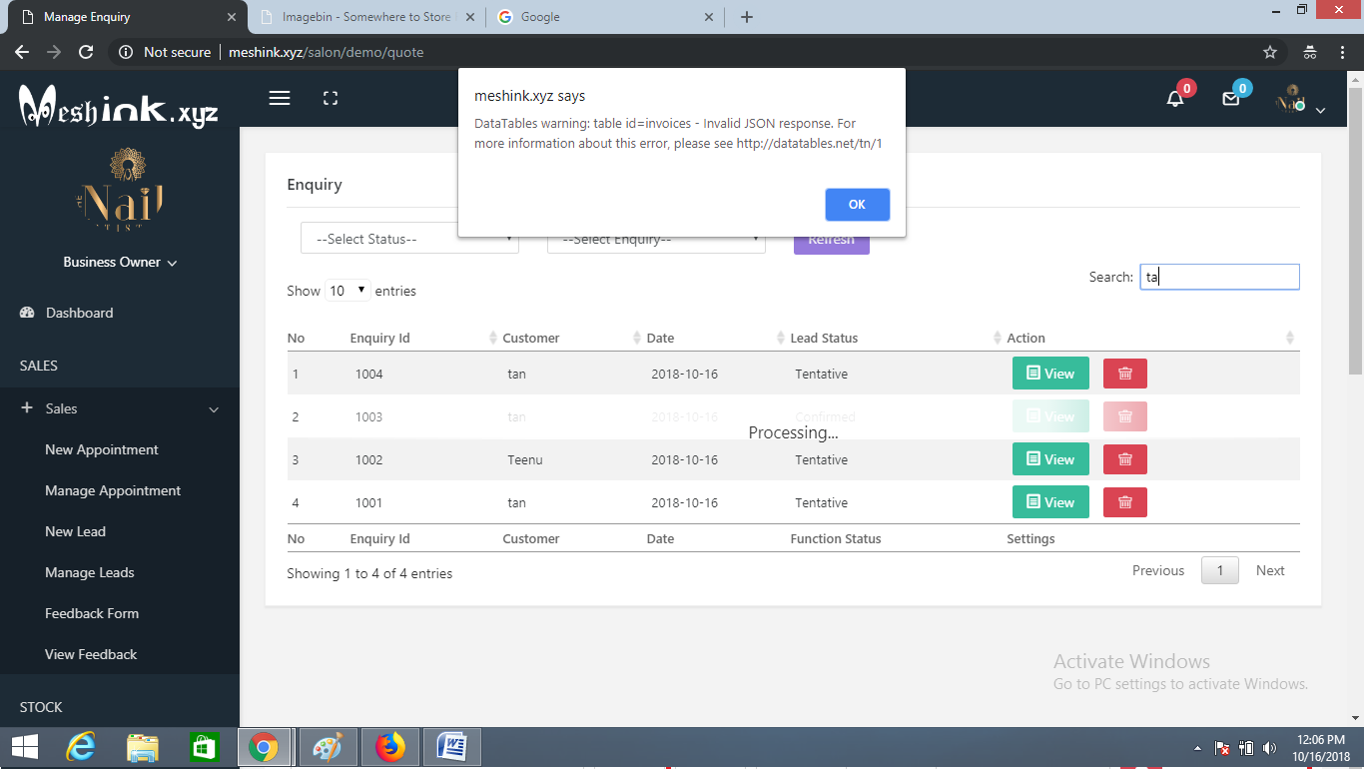Image resolution: width=1364 pixels, height=769 pixels.
Task: Sort by the Action column header
Action: point(1150,339)
